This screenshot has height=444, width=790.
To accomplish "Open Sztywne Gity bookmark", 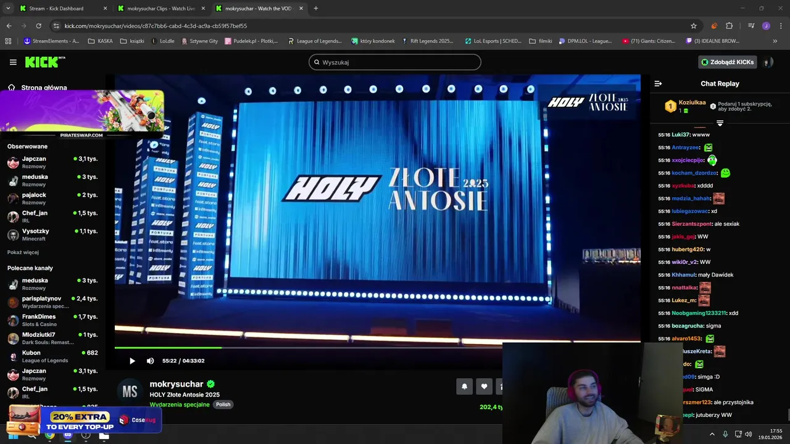I will (199, 41).
